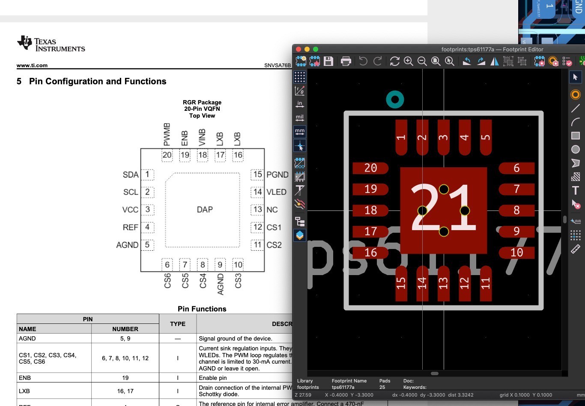Ungroup the selected items
Screen dimensions: 585x406
522,61
